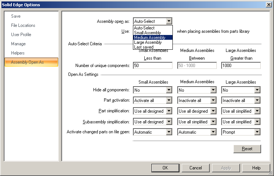The height and width of the screenshot is (176, 274).
Task: Click the Apply button
Action: click(226, 168)
